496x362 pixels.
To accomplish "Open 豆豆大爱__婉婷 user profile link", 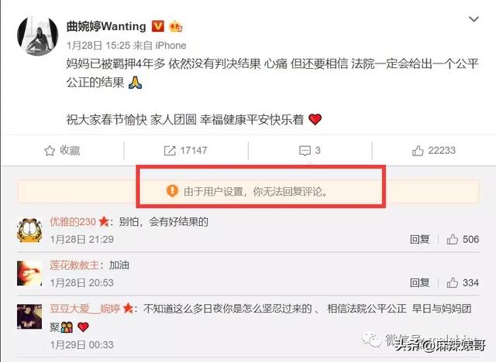I will pyautogui.click(x=85, y=309).
